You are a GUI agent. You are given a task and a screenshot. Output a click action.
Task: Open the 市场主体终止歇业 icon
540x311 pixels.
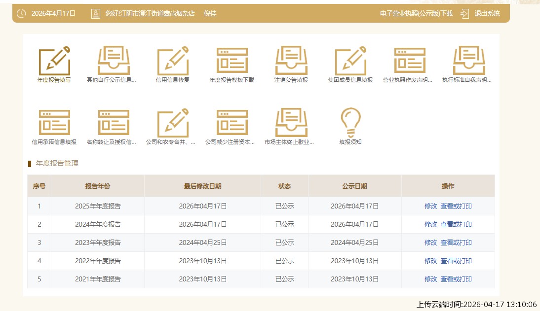coord(291,123)
